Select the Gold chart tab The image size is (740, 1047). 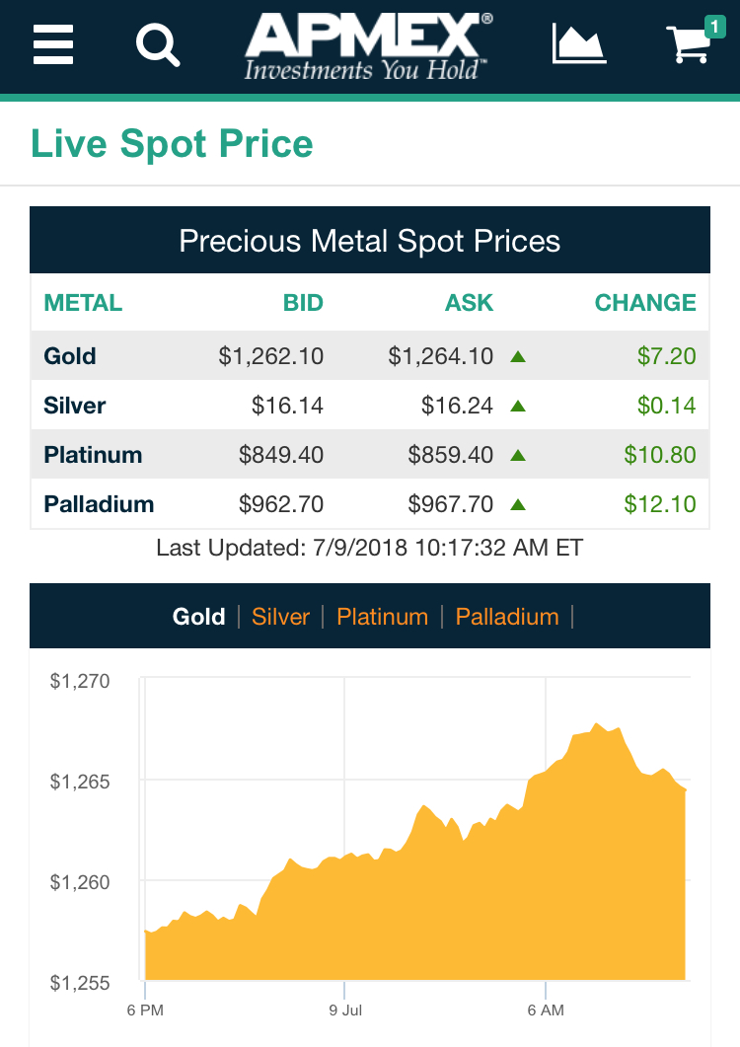pos(198,617)
